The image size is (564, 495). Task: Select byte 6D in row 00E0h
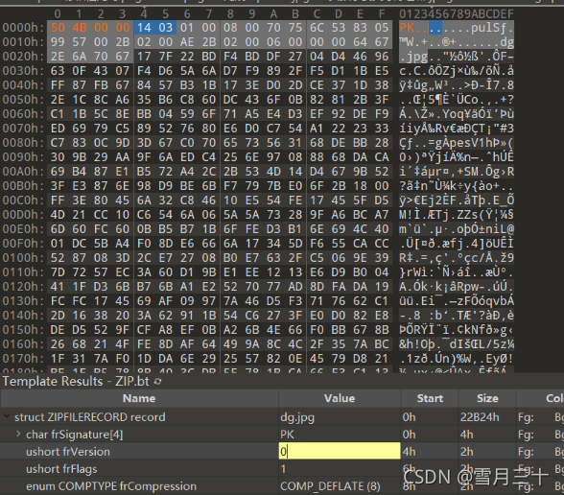tap(58, 229)
